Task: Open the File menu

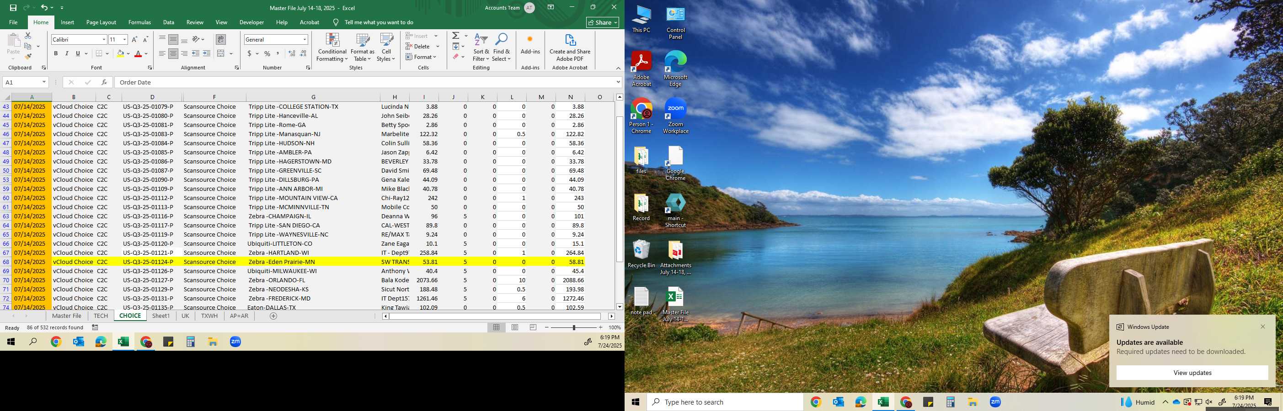Action: point(13,22)
